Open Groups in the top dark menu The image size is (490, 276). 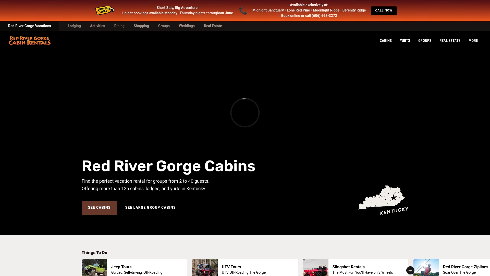coord(164,26)
